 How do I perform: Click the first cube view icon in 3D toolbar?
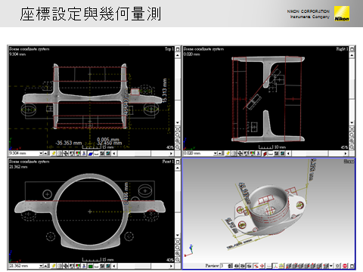[289, 266]
